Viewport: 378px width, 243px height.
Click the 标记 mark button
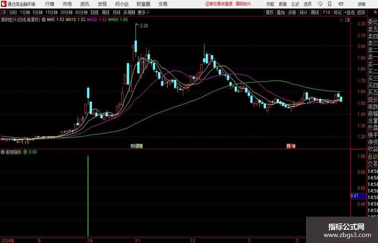(338, 12)
